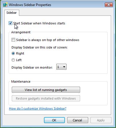The height and width of the screenshot is (128, 116).
Task: Open the monitor number combo box
Action: click(x=61, y=67)
